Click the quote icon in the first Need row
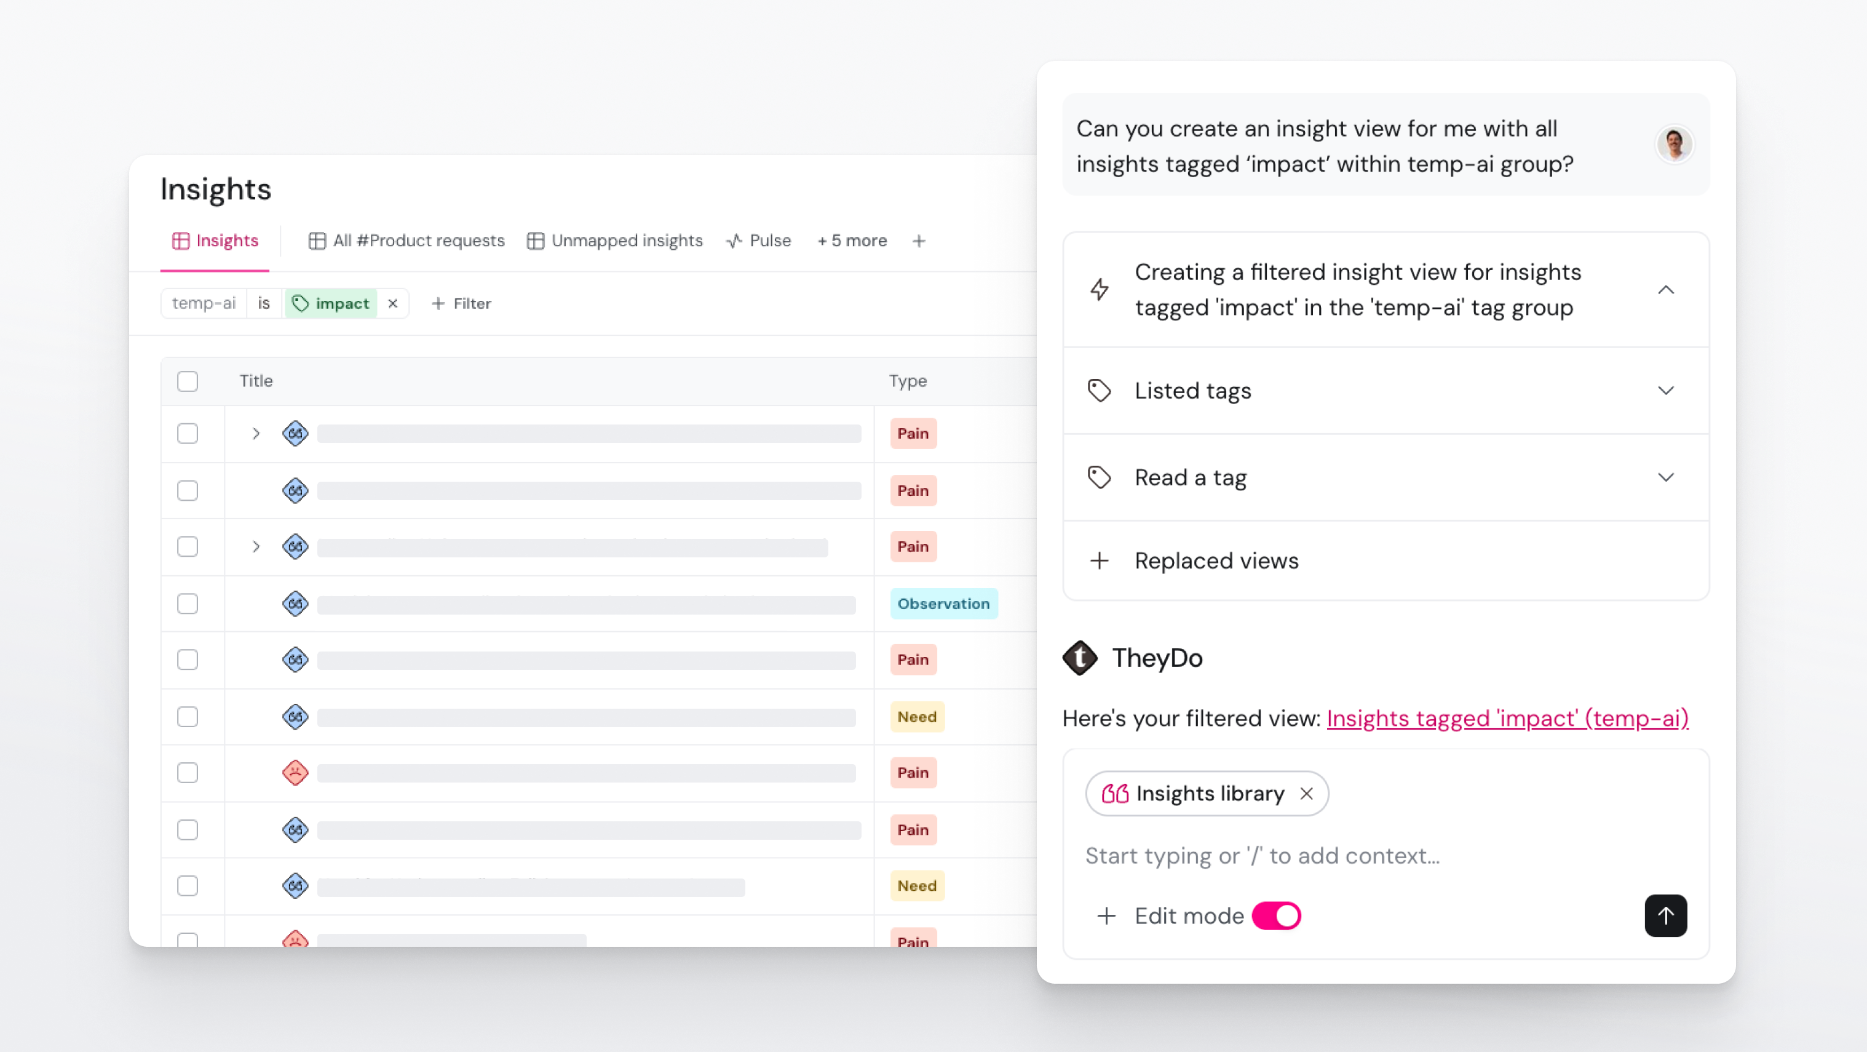The width and height of the screenshot is (1867, 1052). [x=295, y=717]
